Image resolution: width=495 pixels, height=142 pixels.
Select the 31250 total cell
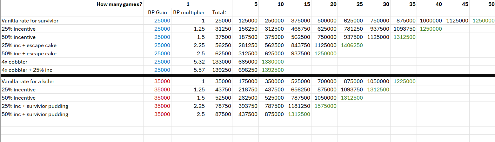click(219, 29)
